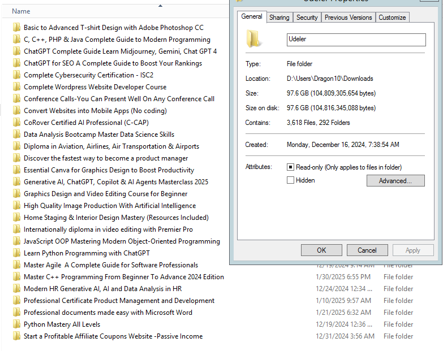Click location path D:\Users\Dragon10\Downloads
Screen dimensions: 443x351
[x=330, y=79]
